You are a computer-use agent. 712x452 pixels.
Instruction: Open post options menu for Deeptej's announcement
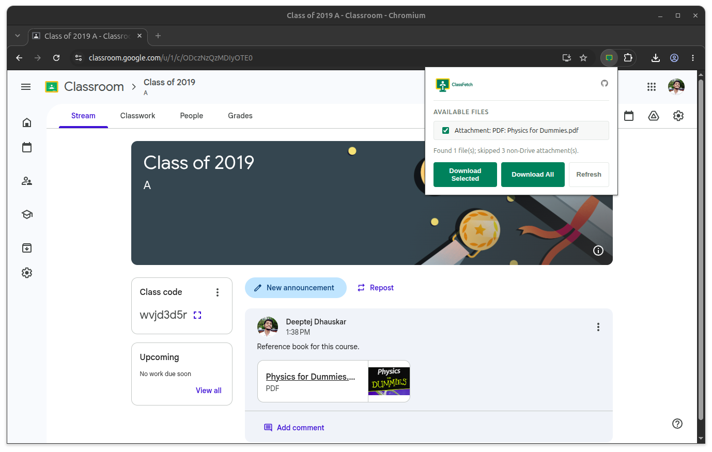598,327
